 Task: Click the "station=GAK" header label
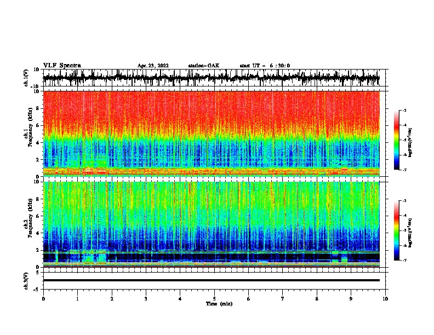204,66
